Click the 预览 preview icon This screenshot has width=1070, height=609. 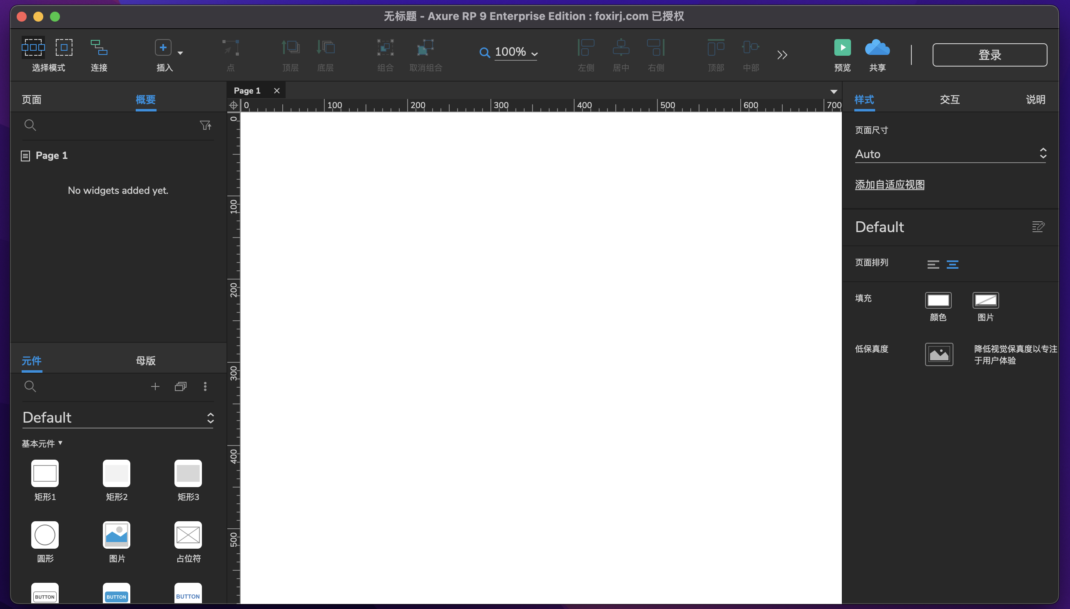(842, 47)
